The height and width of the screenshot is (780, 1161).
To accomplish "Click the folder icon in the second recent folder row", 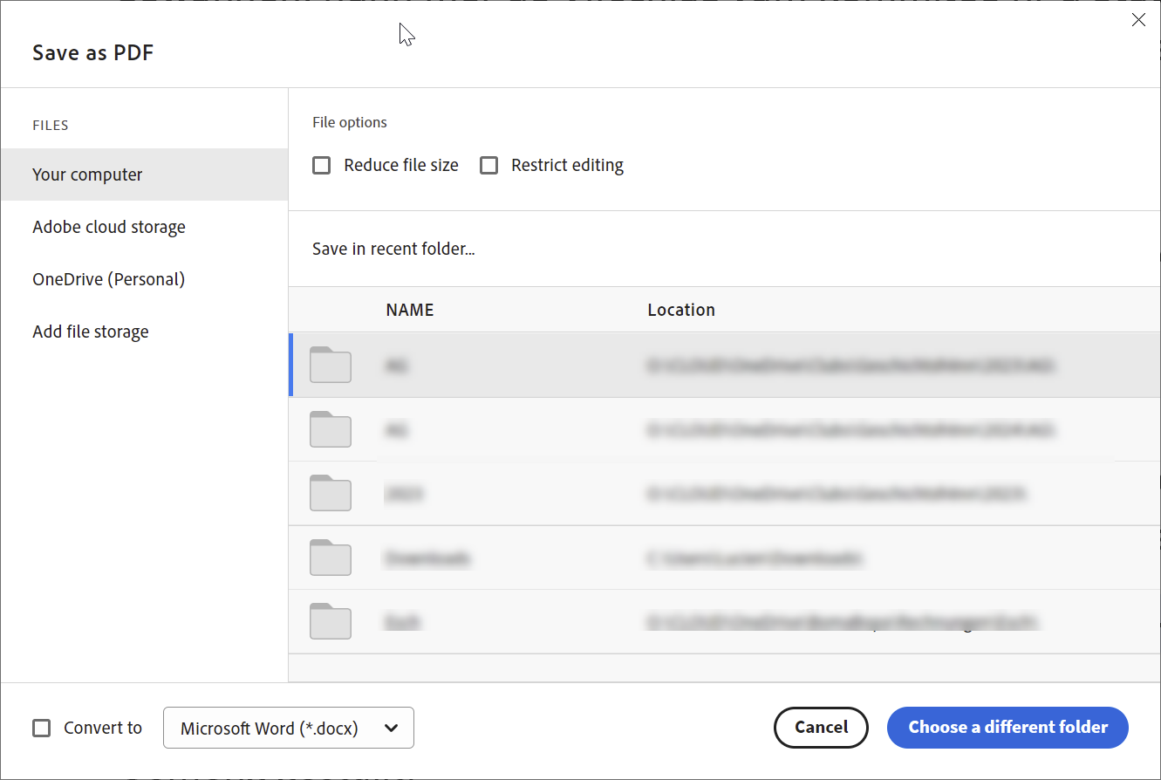I will [330, 429].
